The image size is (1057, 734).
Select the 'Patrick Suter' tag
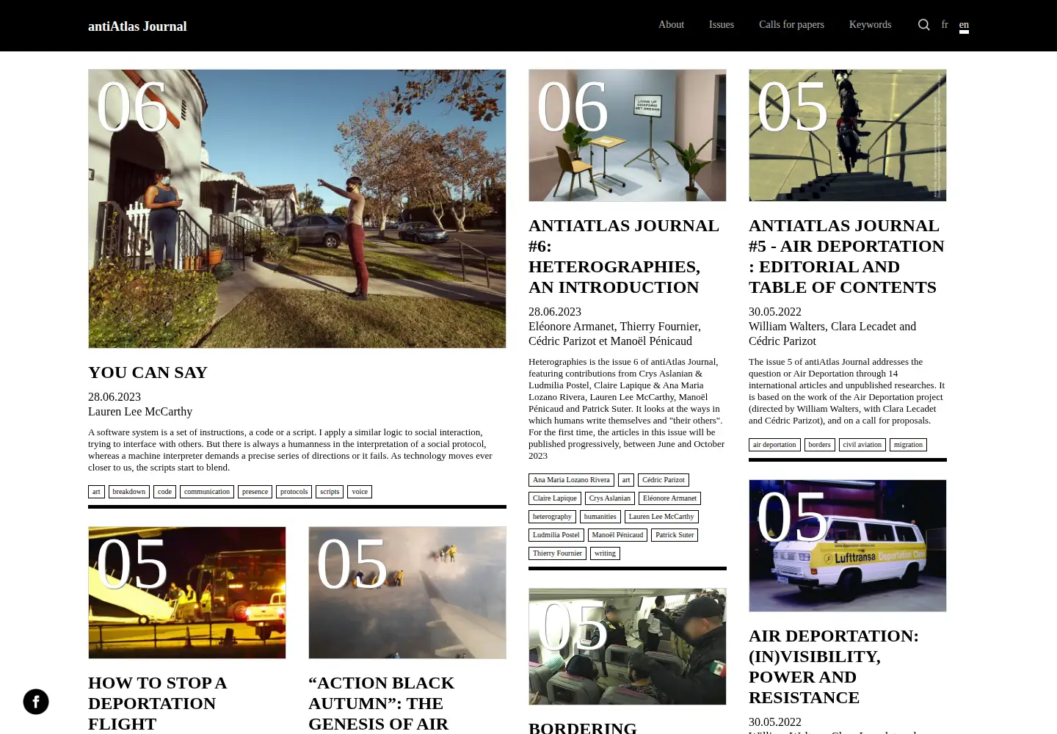tap(675, 535)
